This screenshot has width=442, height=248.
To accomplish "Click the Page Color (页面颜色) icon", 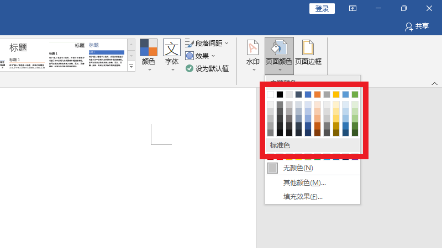I will click(279, 48).
